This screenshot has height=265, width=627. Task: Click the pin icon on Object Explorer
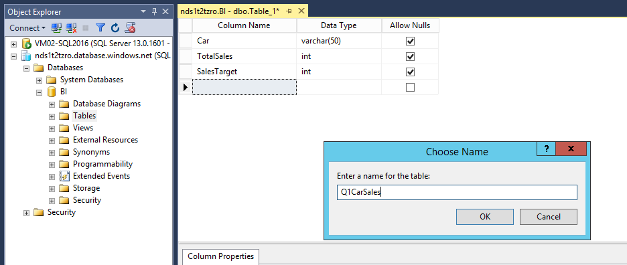tap(154, 12)
